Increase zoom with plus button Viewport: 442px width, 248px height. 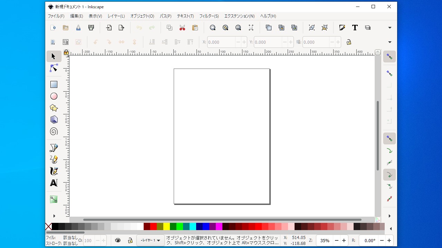344,240
